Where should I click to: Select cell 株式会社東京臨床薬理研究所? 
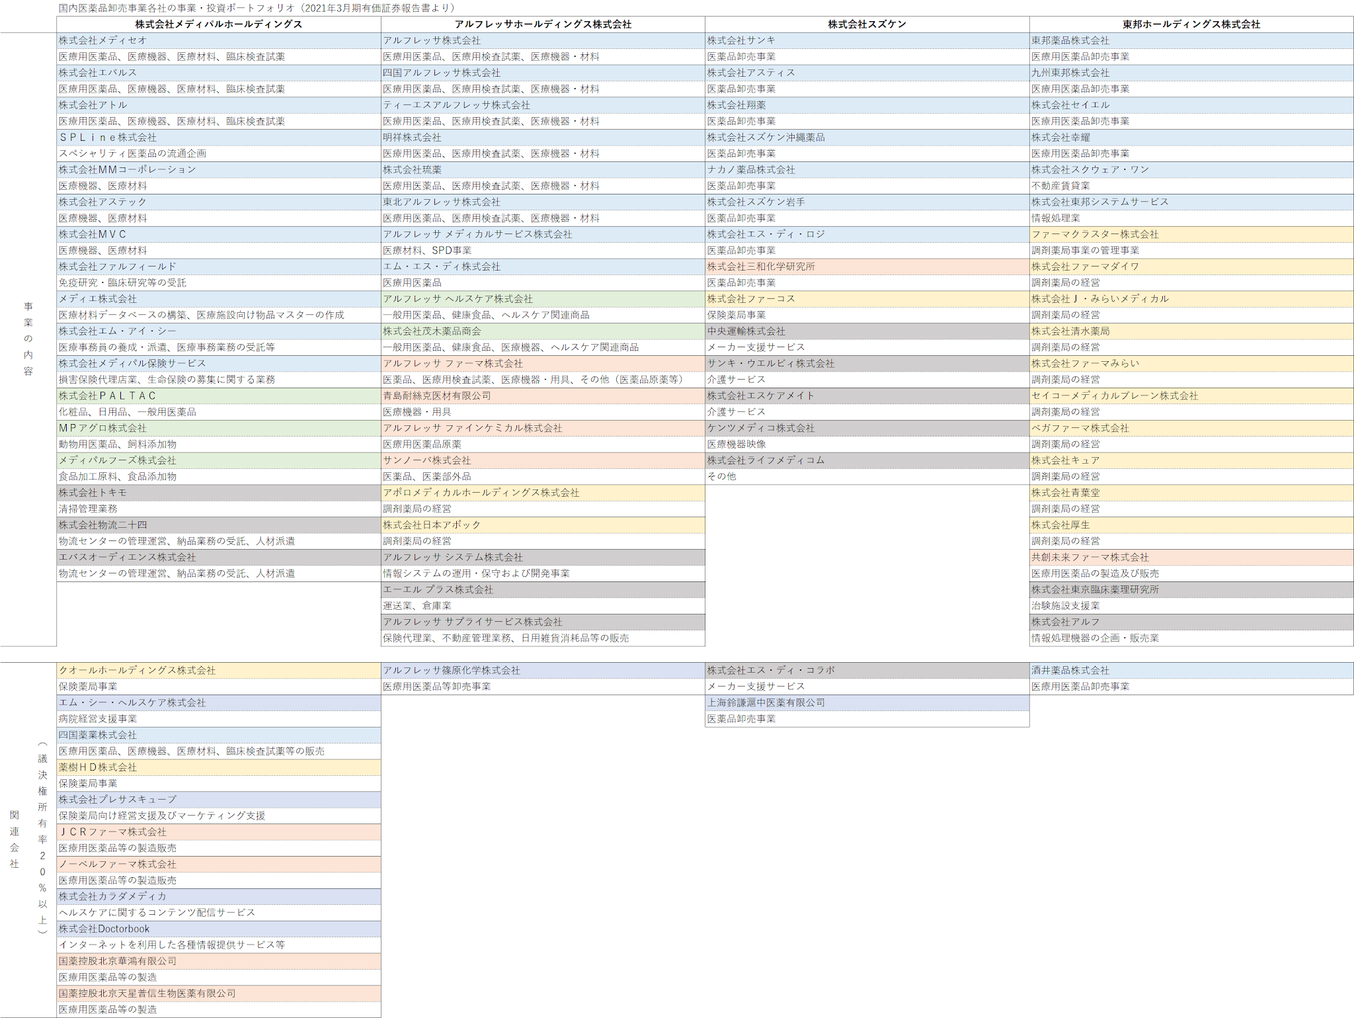pos(1191,590)
